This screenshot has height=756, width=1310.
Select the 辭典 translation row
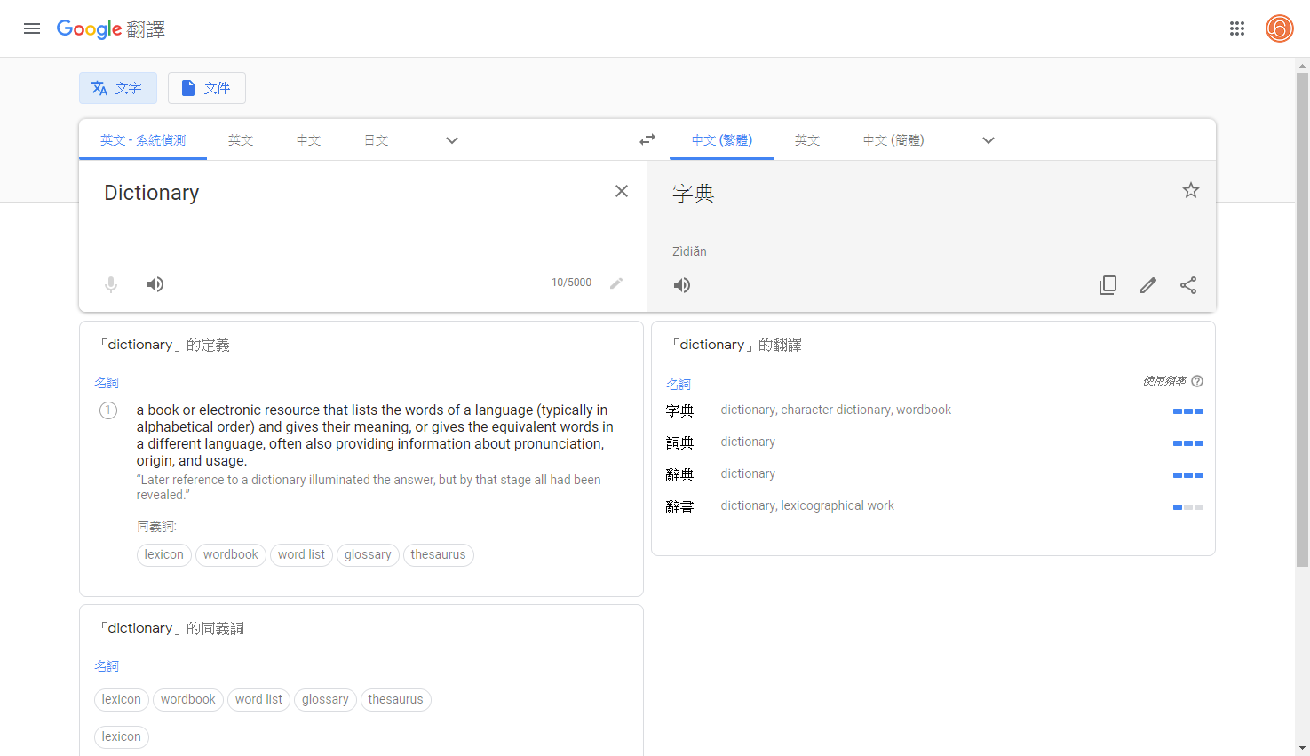[933, 474]
